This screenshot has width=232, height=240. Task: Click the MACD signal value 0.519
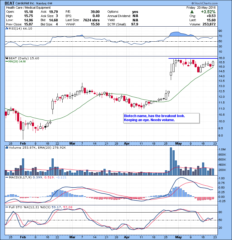(49, 178)
